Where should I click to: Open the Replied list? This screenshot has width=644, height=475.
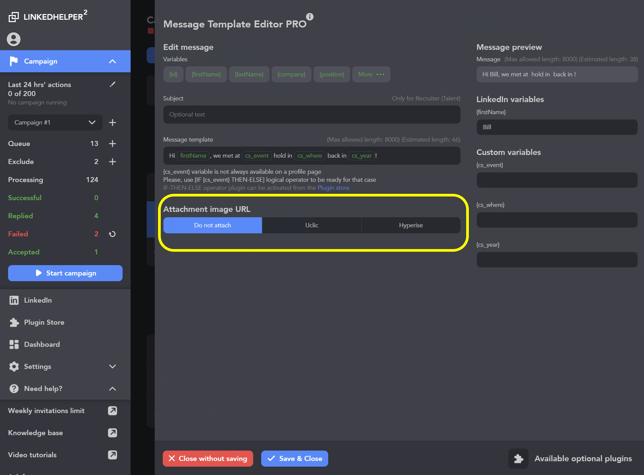click(x=54, y=216)
